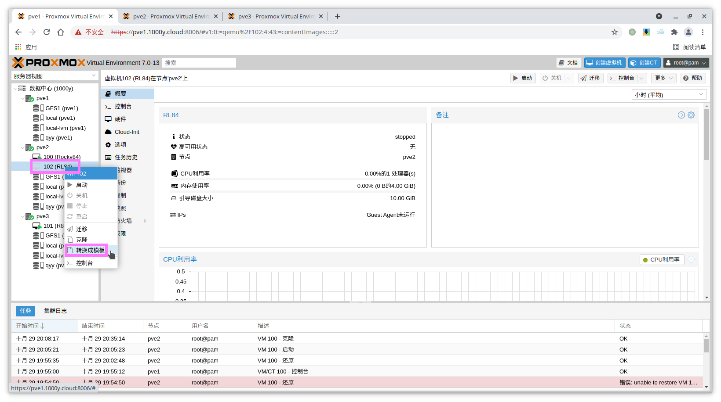The height and width of the screenshot is (402, 721).
Task: Click the browser home icon
Action: [x=61, y=32]
